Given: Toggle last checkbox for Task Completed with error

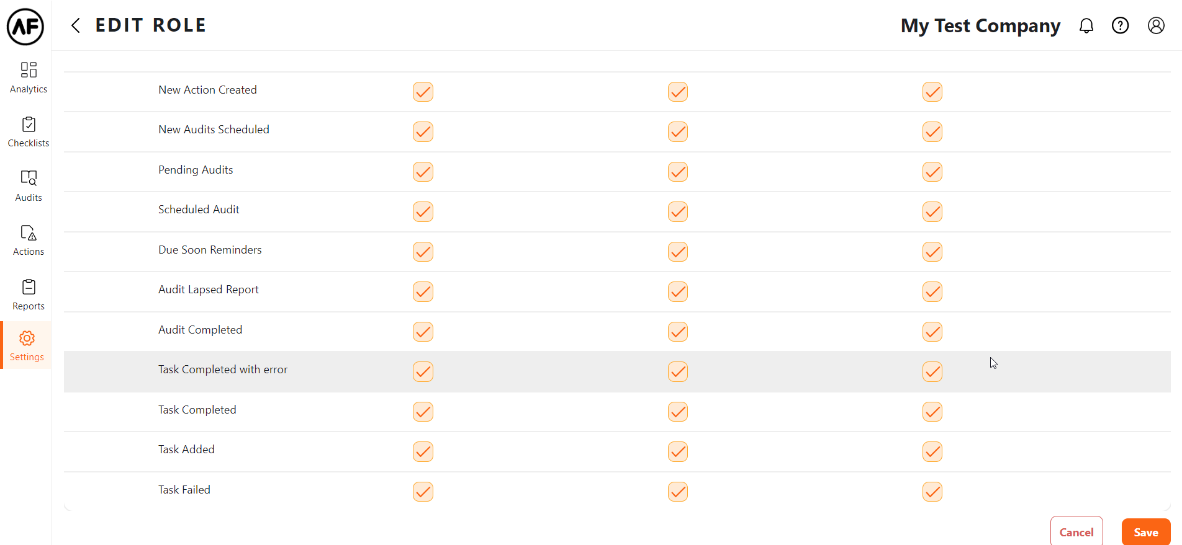Looking at the screenshot, I should (x=932, y=371).
